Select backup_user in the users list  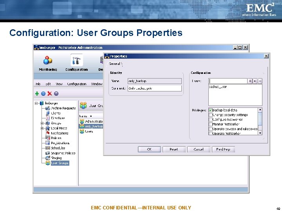tap(218, 87)
